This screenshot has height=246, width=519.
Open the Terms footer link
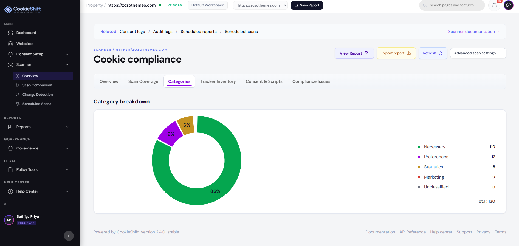(x=501, y=232)
